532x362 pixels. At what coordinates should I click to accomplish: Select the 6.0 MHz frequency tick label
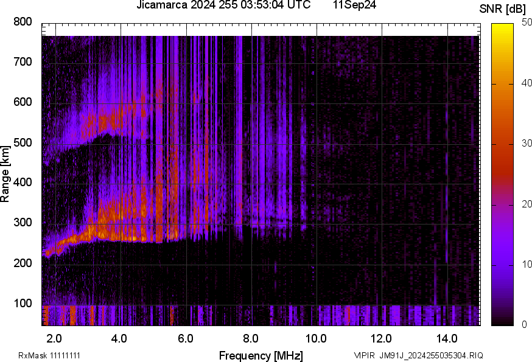185,338
